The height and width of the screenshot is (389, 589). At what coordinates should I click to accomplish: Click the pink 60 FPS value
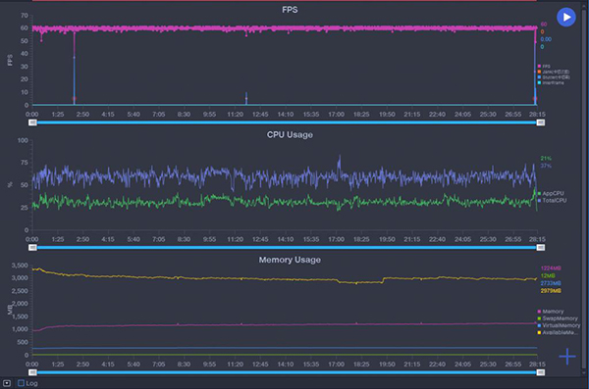click(x=544, y=24)
